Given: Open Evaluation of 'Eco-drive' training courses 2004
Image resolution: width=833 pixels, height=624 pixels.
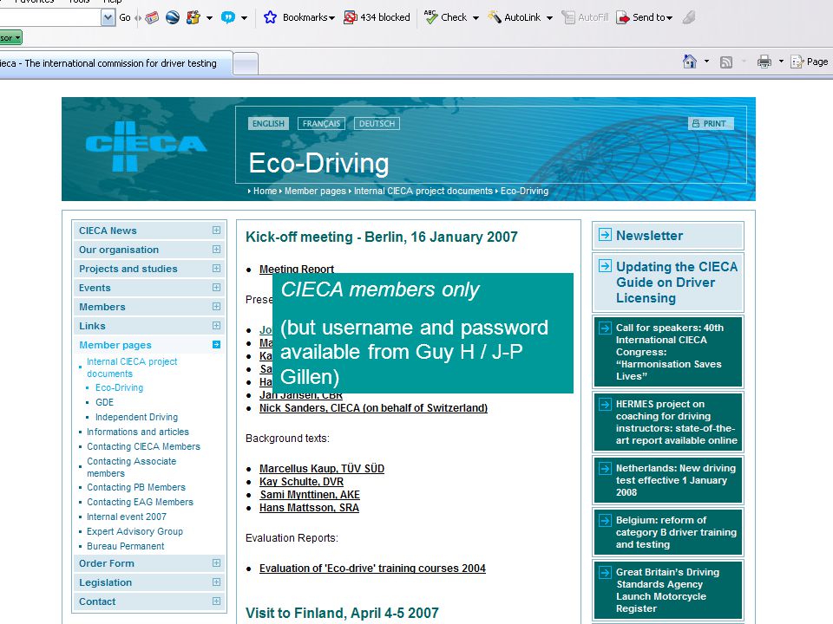Looking at the screenshot, I should 372,569.
